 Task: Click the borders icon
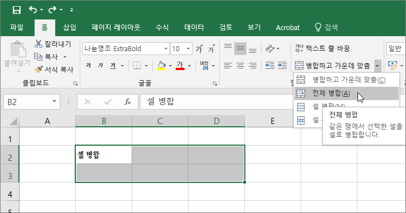(x=137, y=66)
